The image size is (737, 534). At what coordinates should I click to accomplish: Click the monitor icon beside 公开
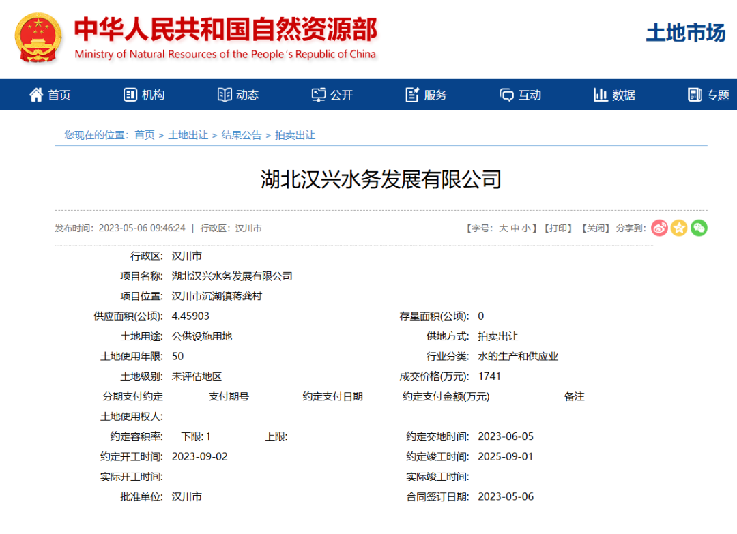tap(319, 95)
